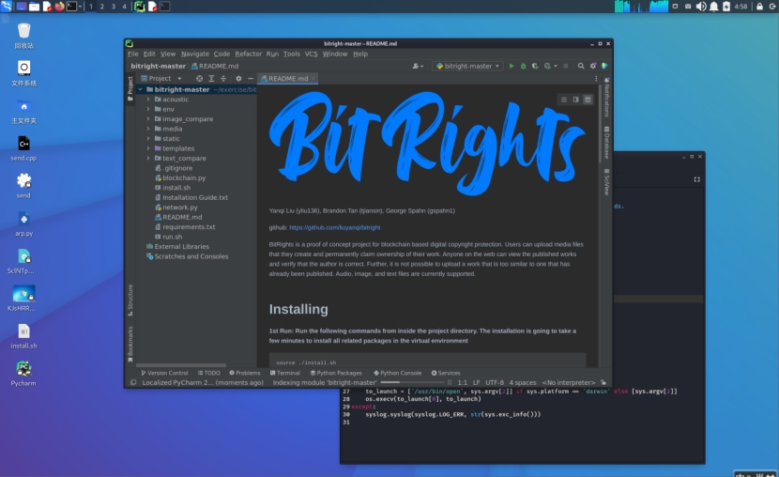Click the No interpreter status bar button

pos(569,383)
